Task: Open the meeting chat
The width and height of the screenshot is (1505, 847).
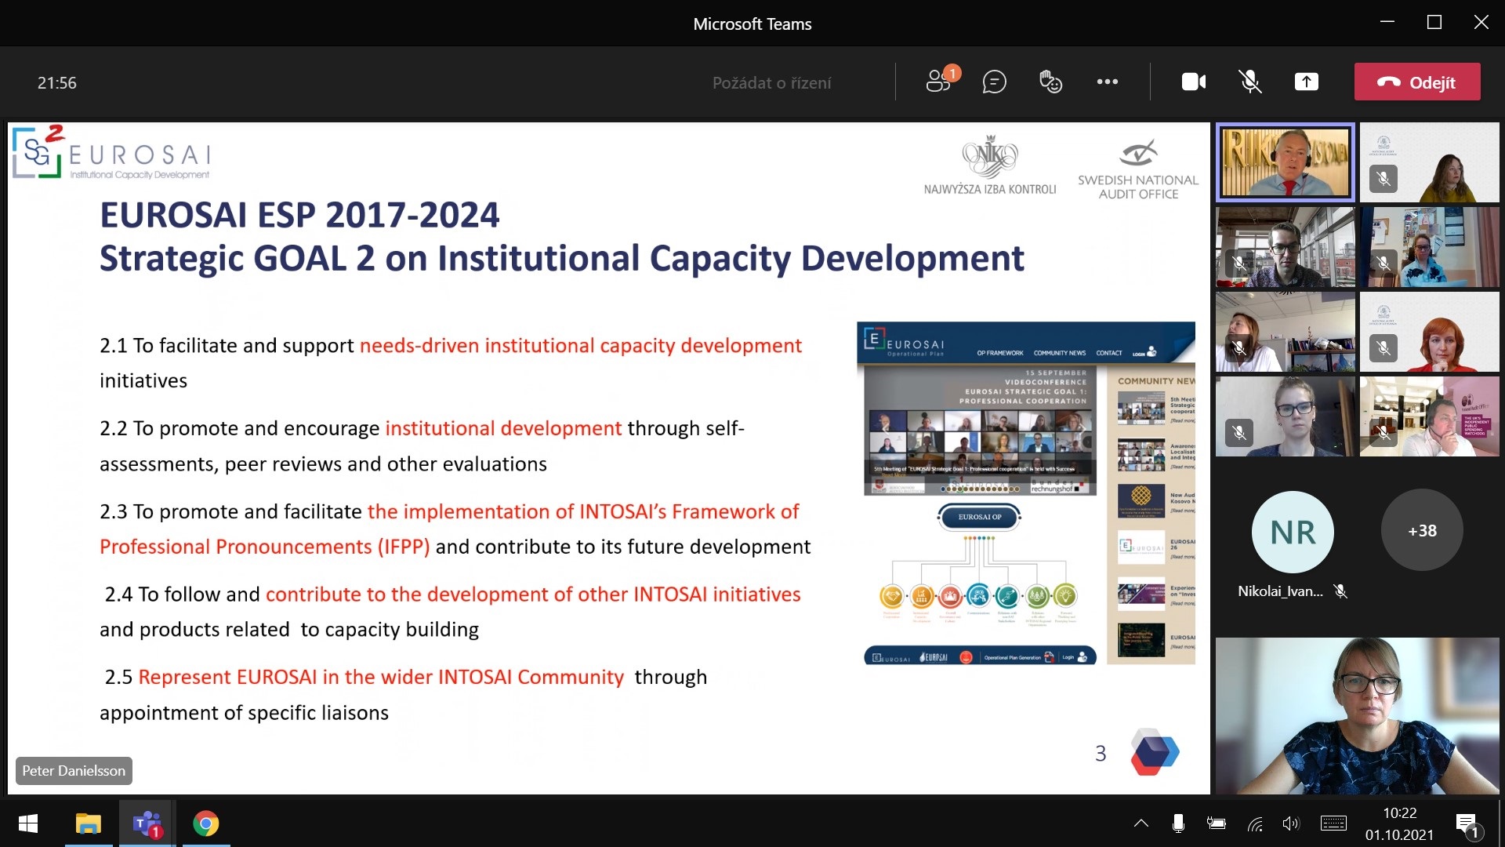Action: [994, 82]
